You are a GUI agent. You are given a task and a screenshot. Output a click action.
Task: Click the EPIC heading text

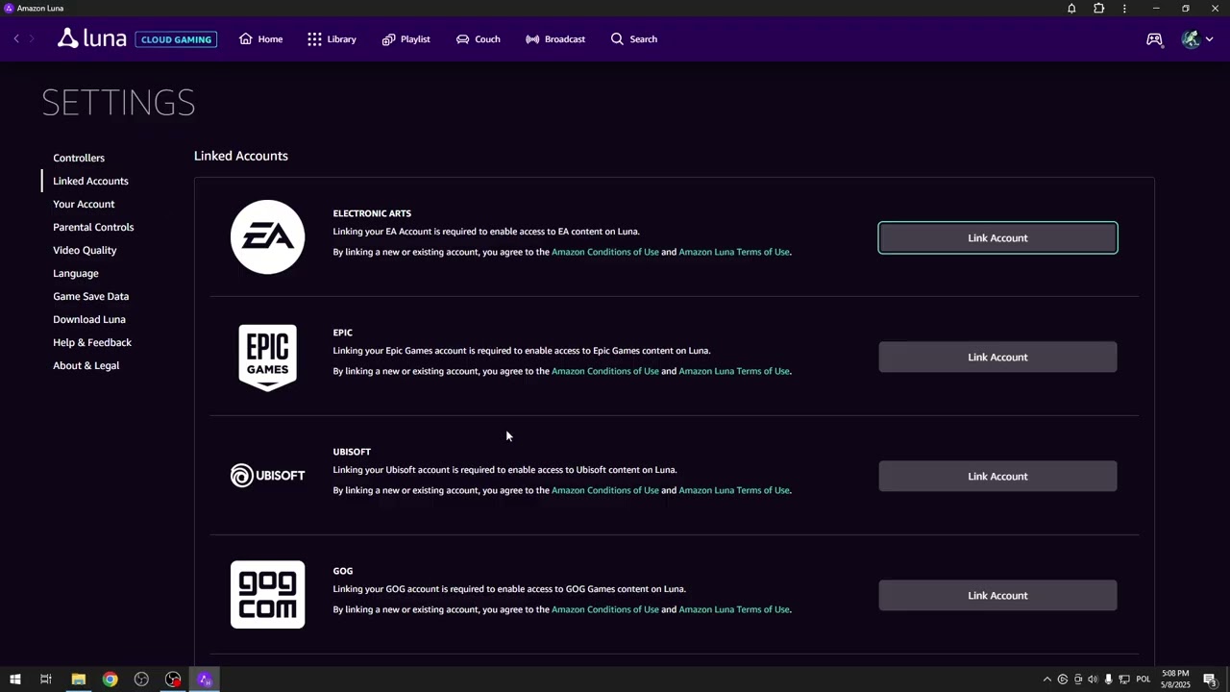[x=343, y=333]
